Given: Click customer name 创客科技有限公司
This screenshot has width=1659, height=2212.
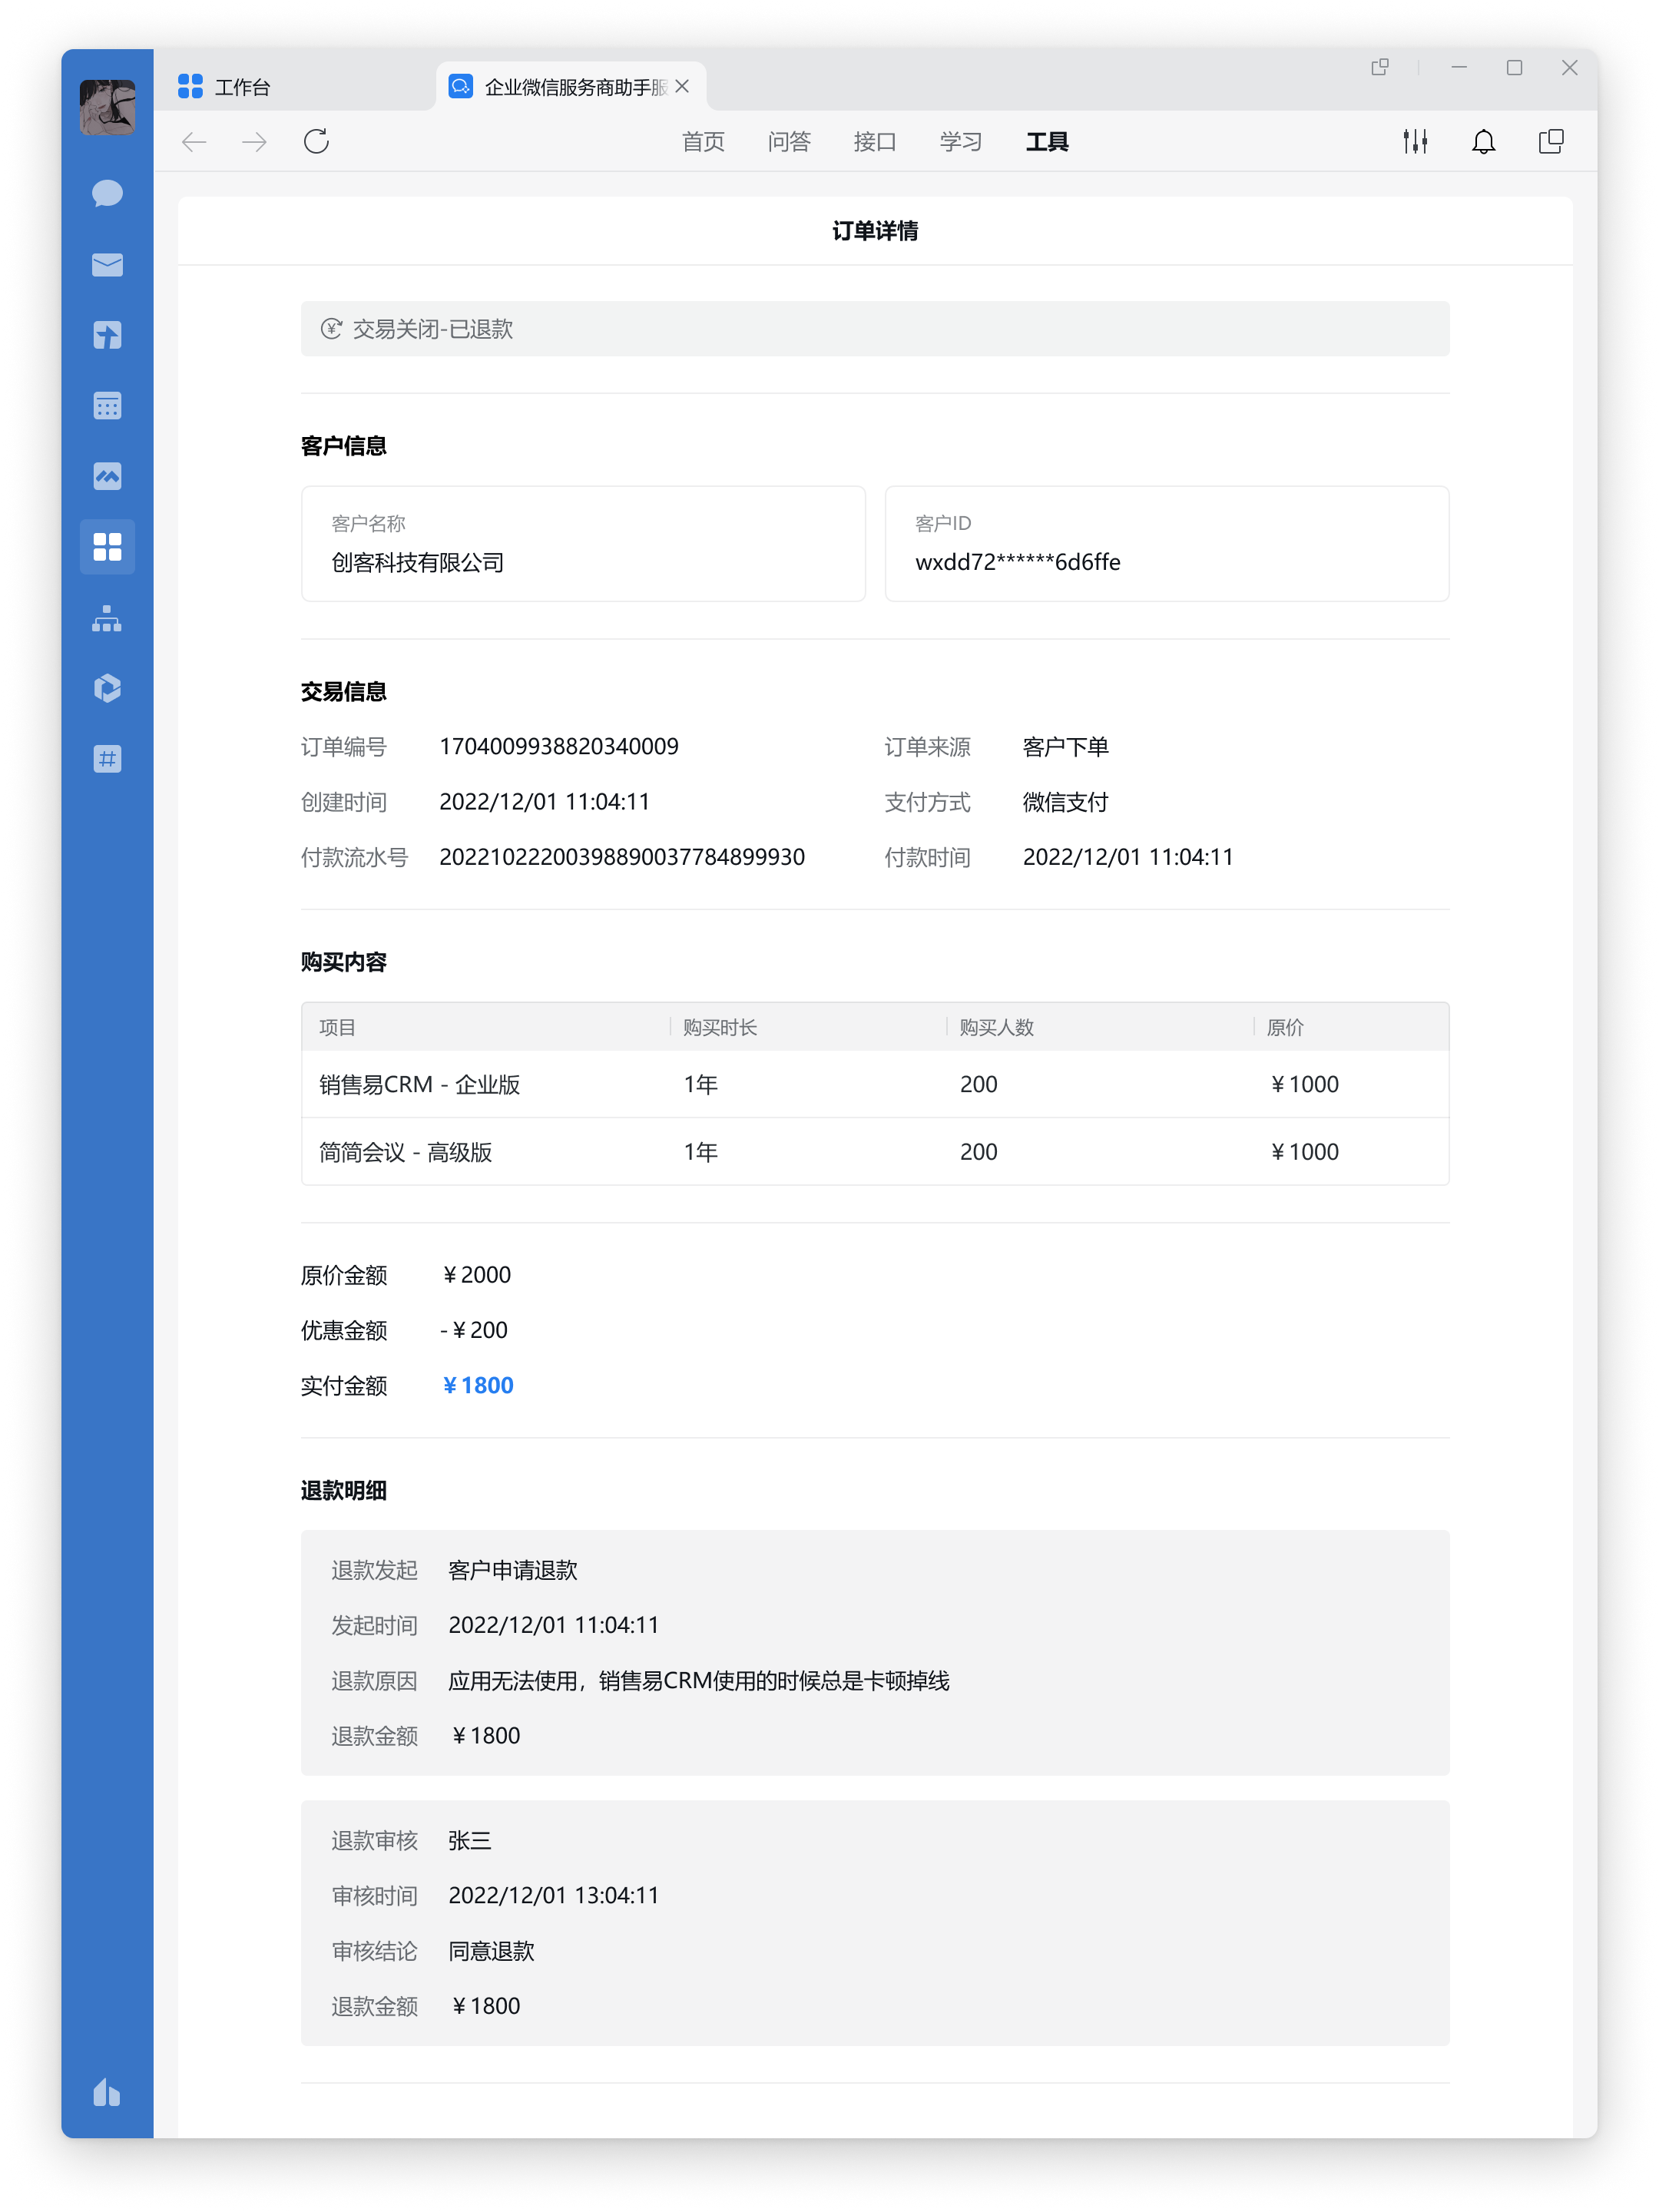Looking at the screenshot, I should pos(418,563).
